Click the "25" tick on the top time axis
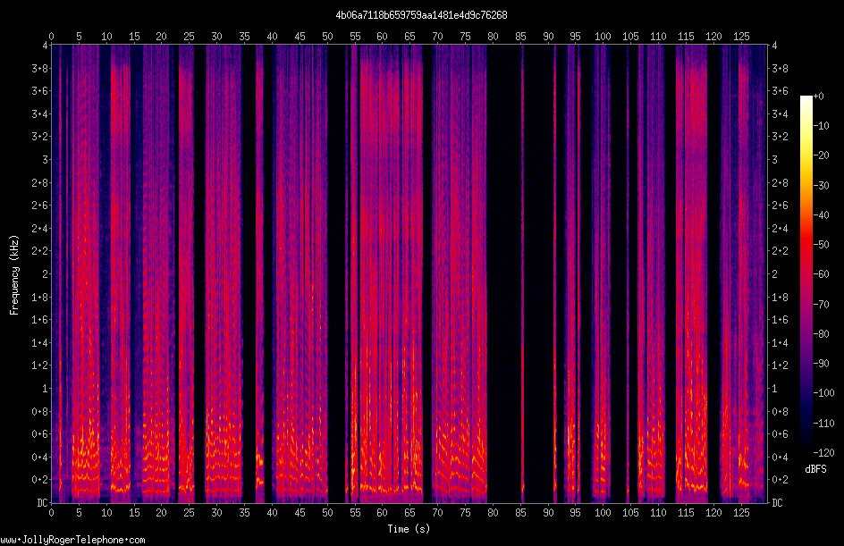This screenshot has width=844, height=546. 189,37
